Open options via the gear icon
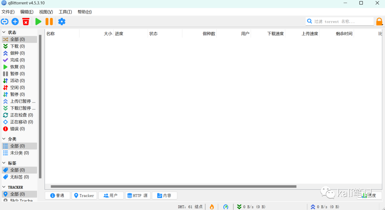This screenshot has height=210, width=385. tap(62, 22)
